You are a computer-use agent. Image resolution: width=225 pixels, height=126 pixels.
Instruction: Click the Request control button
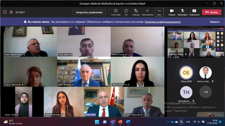pos(89,12)
